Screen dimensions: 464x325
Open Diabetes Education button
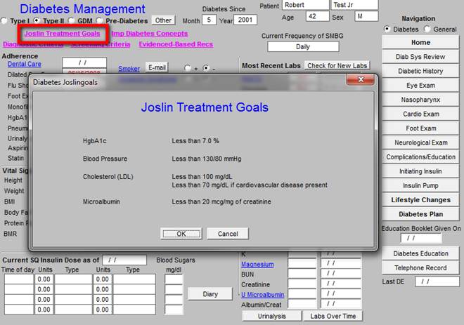[x=420, y=253]
